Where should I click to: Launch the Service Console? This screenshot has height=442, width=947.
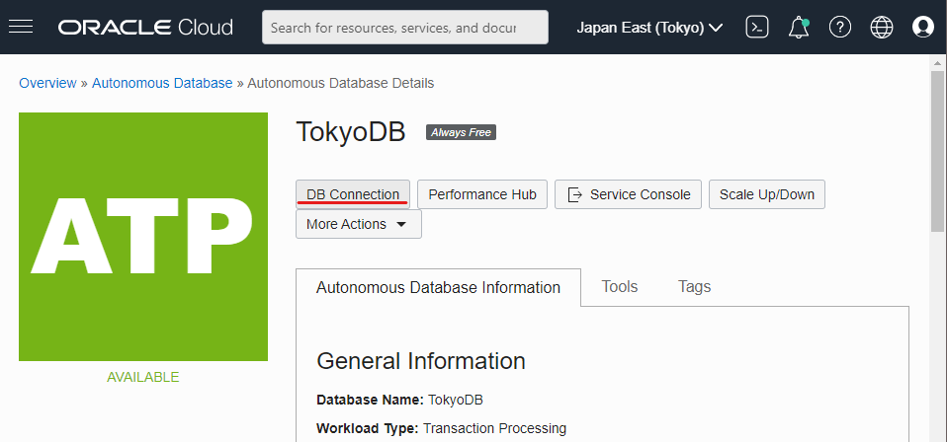pos(629,194)
